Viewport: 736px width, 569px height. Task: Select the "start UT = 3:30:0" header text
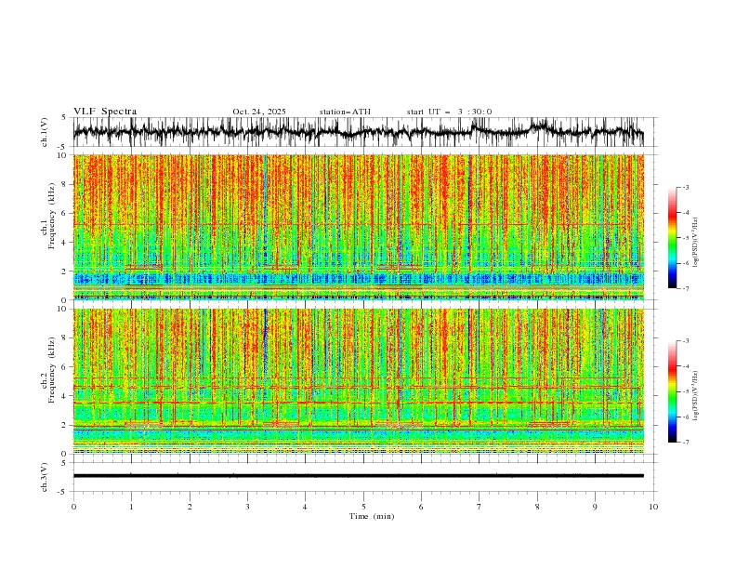click(449, 112)
